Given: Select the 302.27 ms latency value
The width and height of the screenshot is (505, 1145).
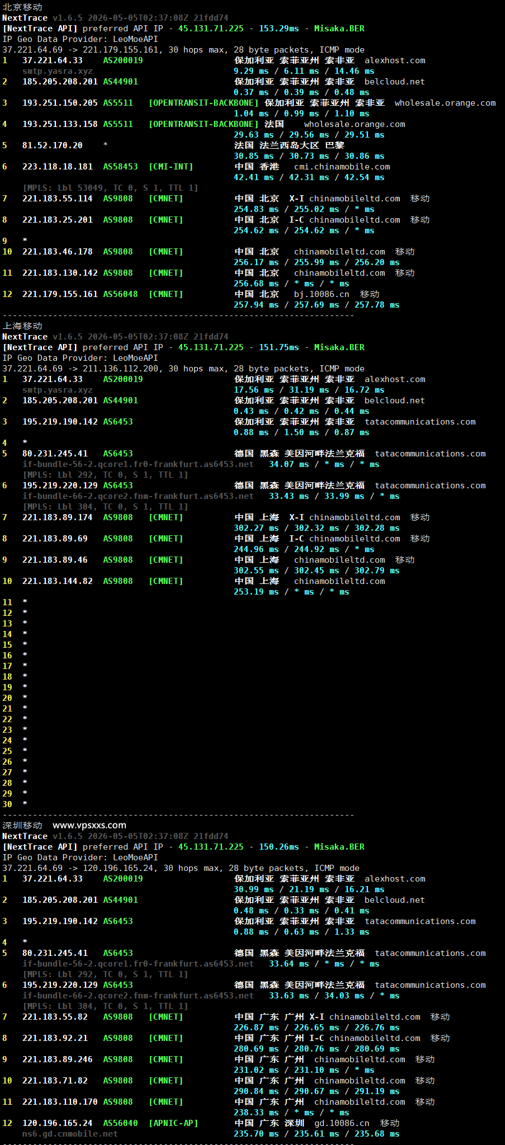Looking at the screenshot, I should 256,528.
